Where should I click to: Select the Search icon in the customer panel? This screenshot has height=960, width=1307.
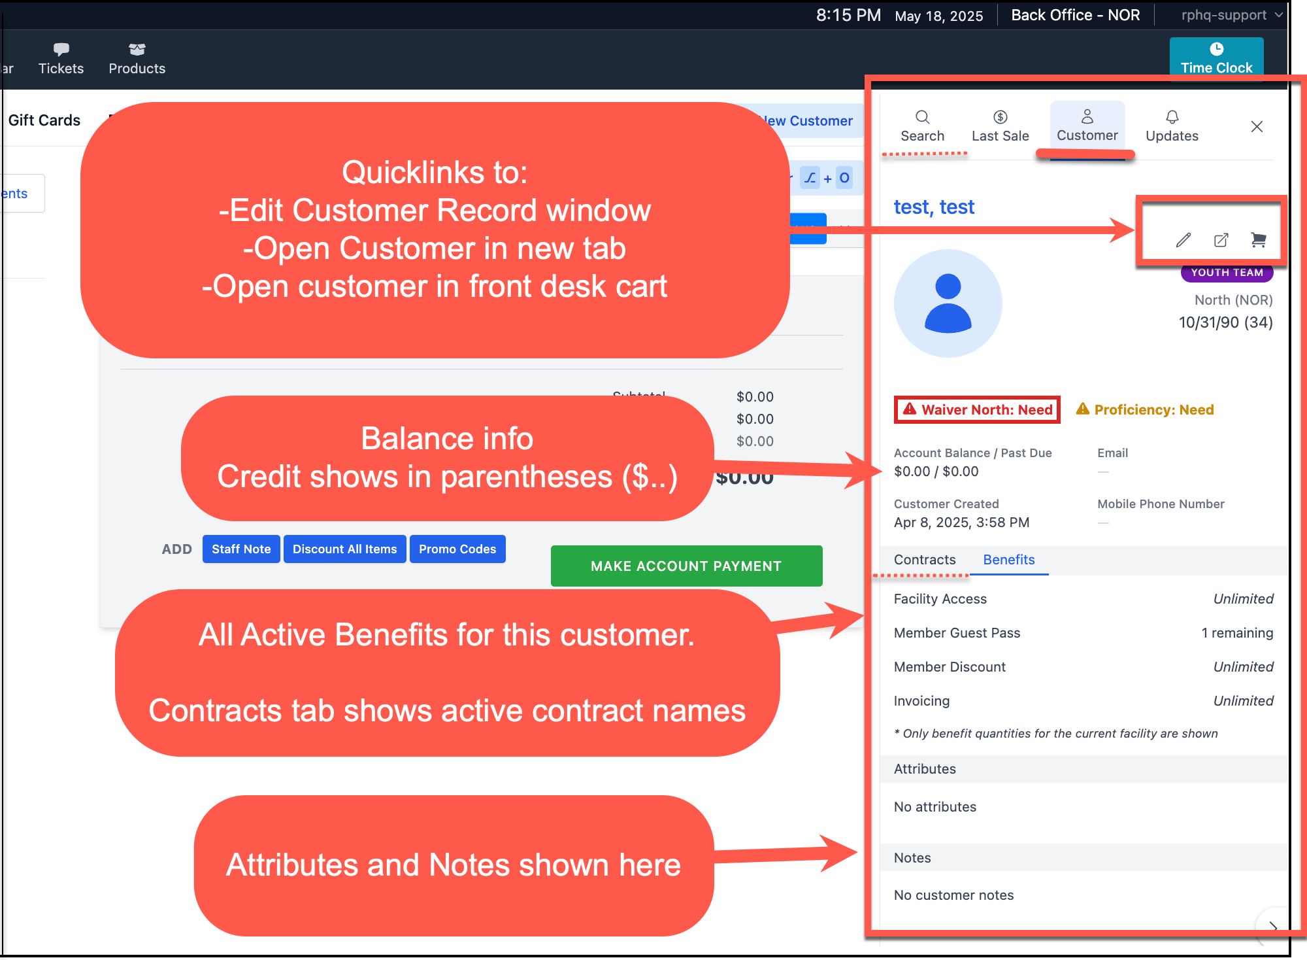922,124
